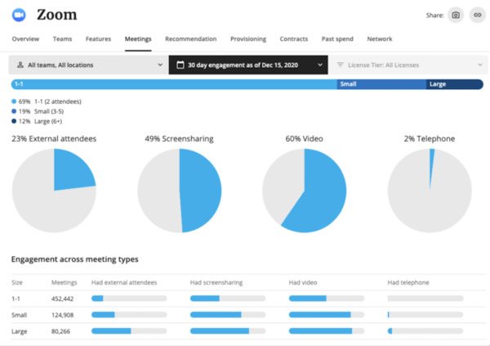Click the camera screenshot share icon

[x=456, y=15]
